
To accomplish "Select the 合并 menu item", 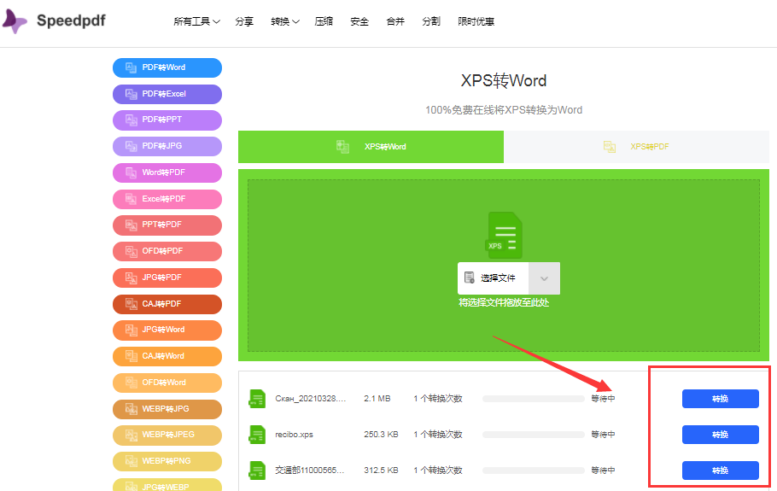I will coord(395,21).
